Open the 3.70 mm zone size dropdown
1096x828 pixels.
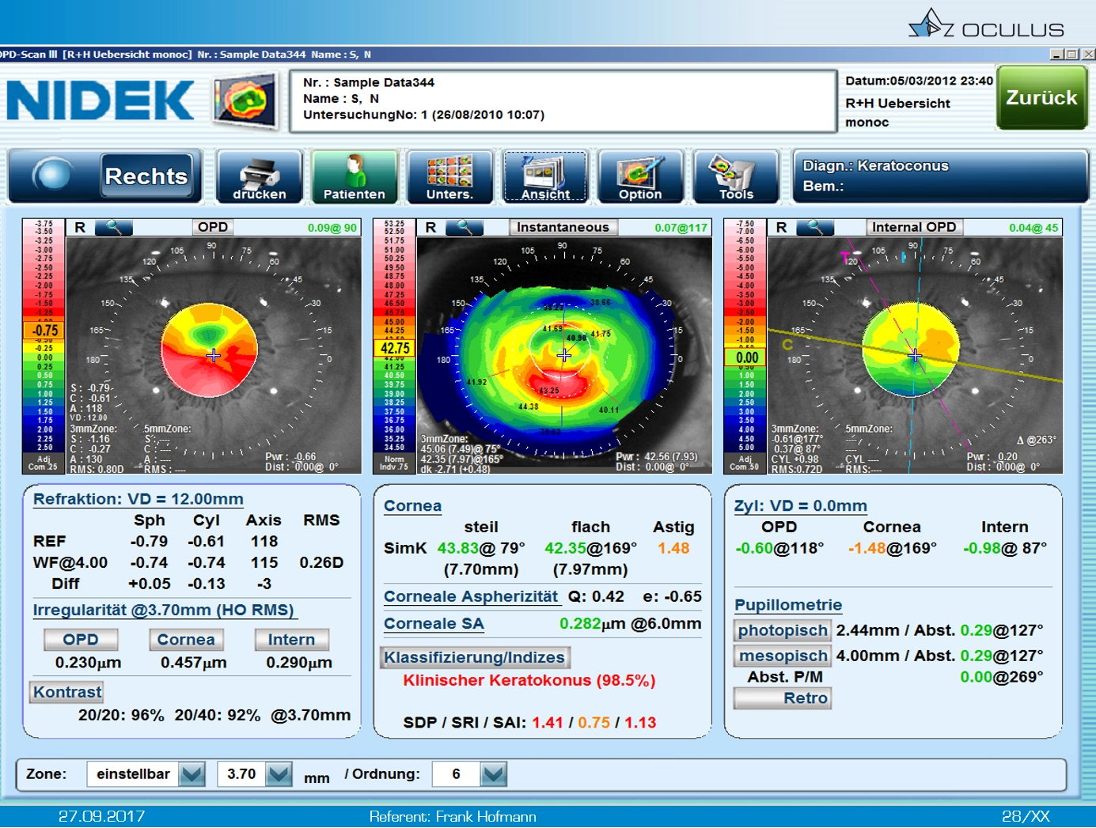pyautogui.click(x=279, y=774)
